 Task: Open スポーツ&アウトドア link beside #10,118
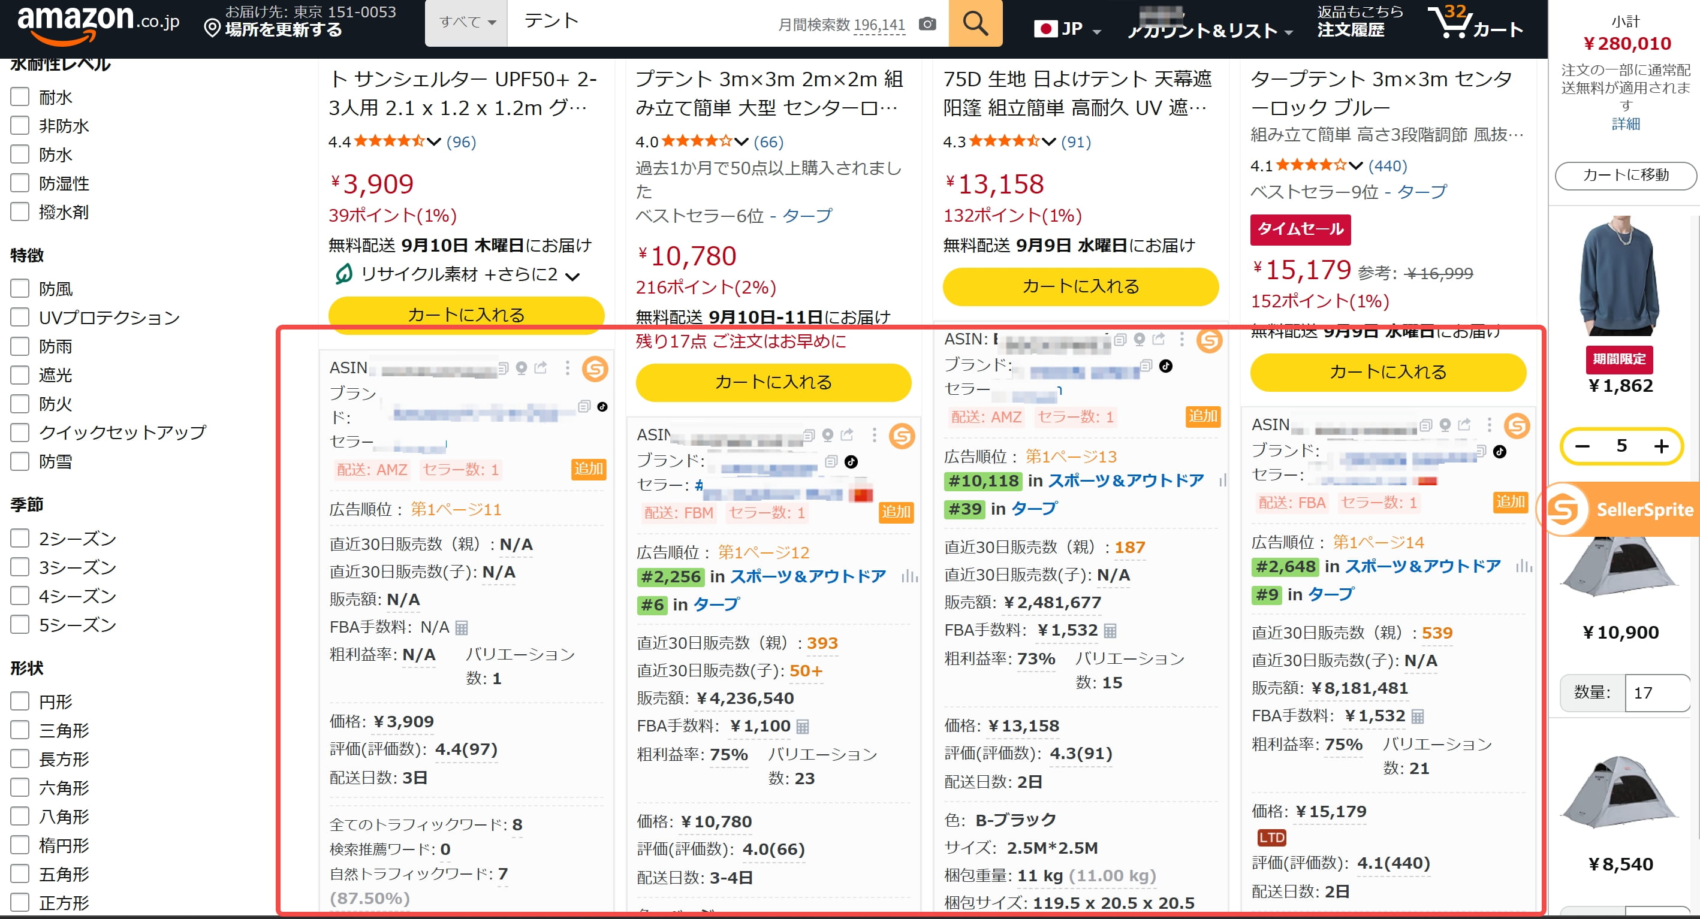coord(1126,481)
